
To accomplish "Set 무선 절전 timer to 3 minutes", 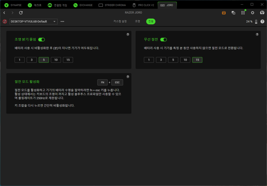I will pyautogui.click(x=161, y=60).
